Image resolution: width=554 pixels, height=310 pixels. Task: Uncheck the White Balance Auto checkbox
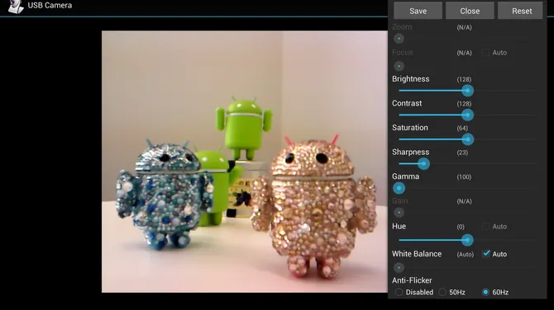[x=486, y=254]
